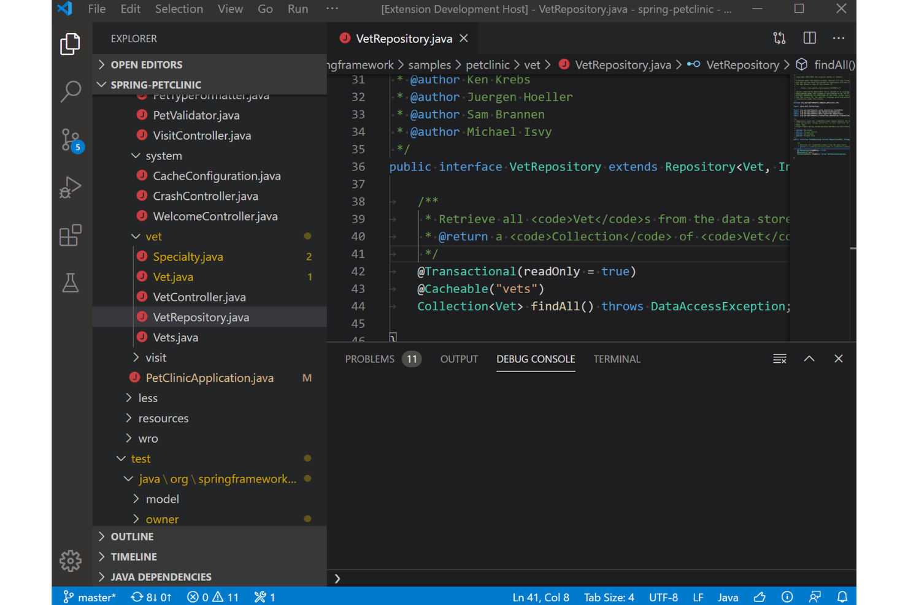Screen dimensions: 908x605
Task: Open the Search view icon
Action: pyautogui.click(x=71, y=91)
